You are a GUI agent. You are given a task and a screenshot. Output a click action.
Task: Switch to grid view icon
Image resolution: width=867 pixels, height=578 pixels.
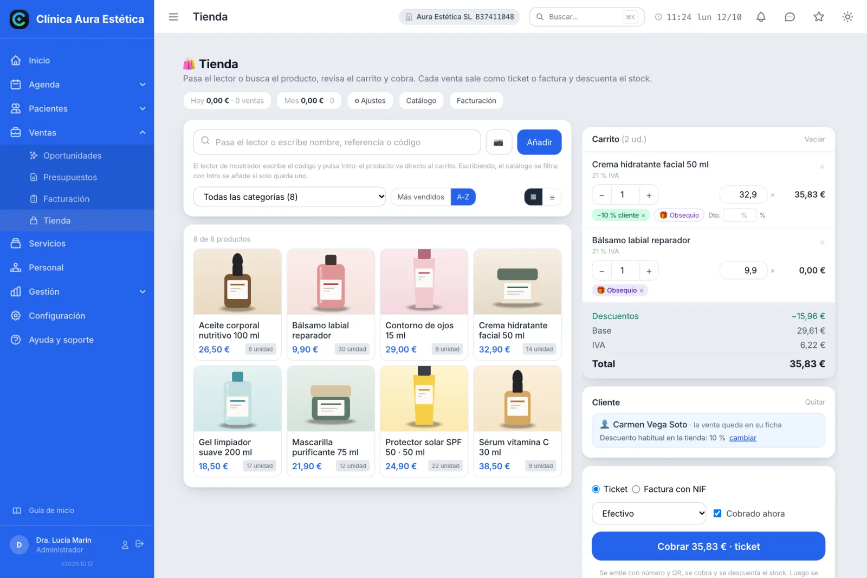(533, 197)
